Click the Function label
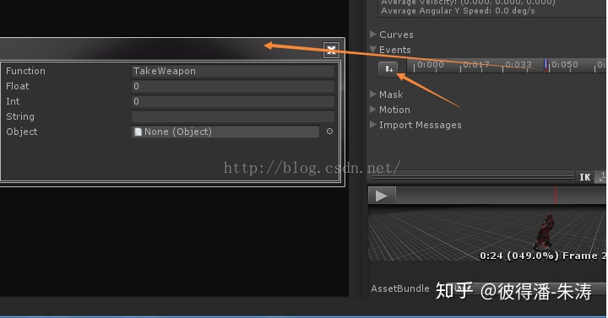The image size is (608, 318). (x=25, y=71)
